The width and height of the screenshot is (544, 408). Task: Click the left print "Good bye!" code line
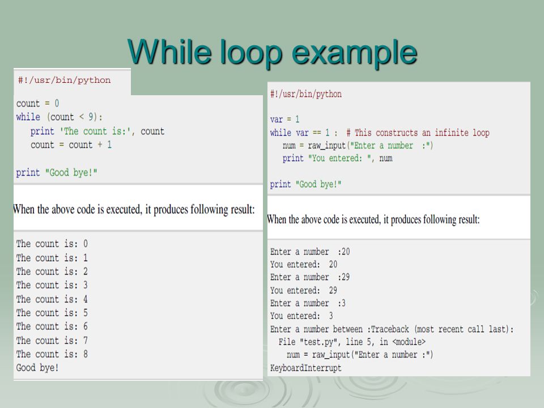(57, 172)
